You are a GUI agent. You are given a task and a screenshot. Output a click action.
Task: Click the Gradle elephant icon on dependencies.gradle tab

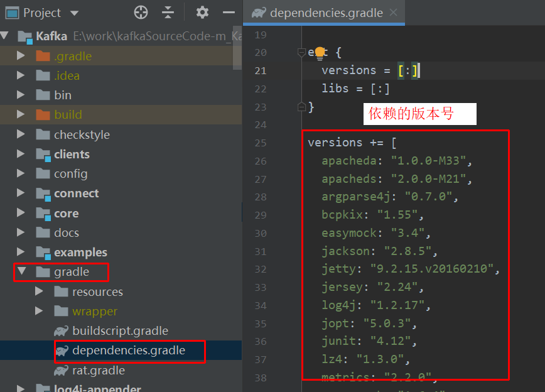pyautogui.click(x=259, y=13)
